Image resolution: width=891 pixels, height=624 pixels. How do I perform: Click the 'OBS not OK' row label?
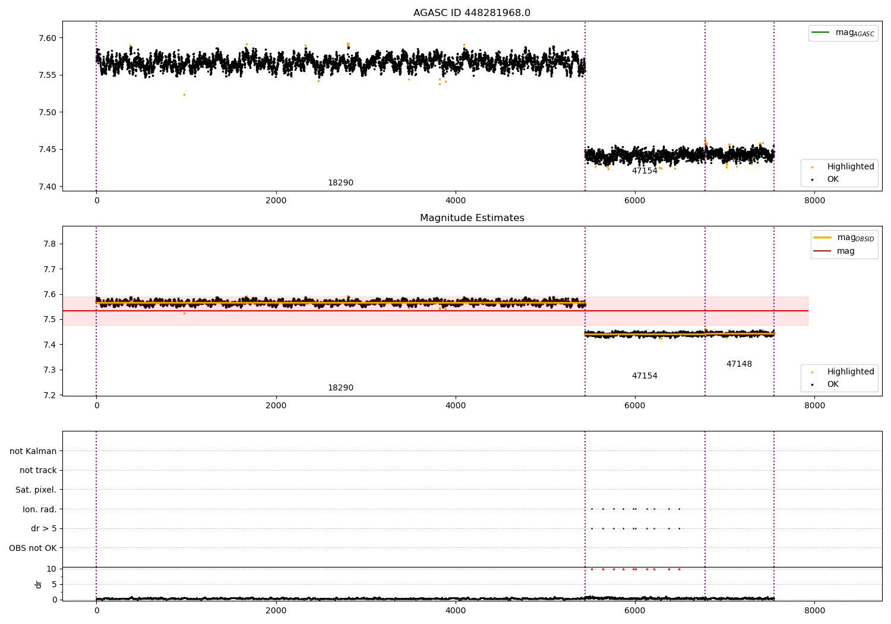[33, 548]
